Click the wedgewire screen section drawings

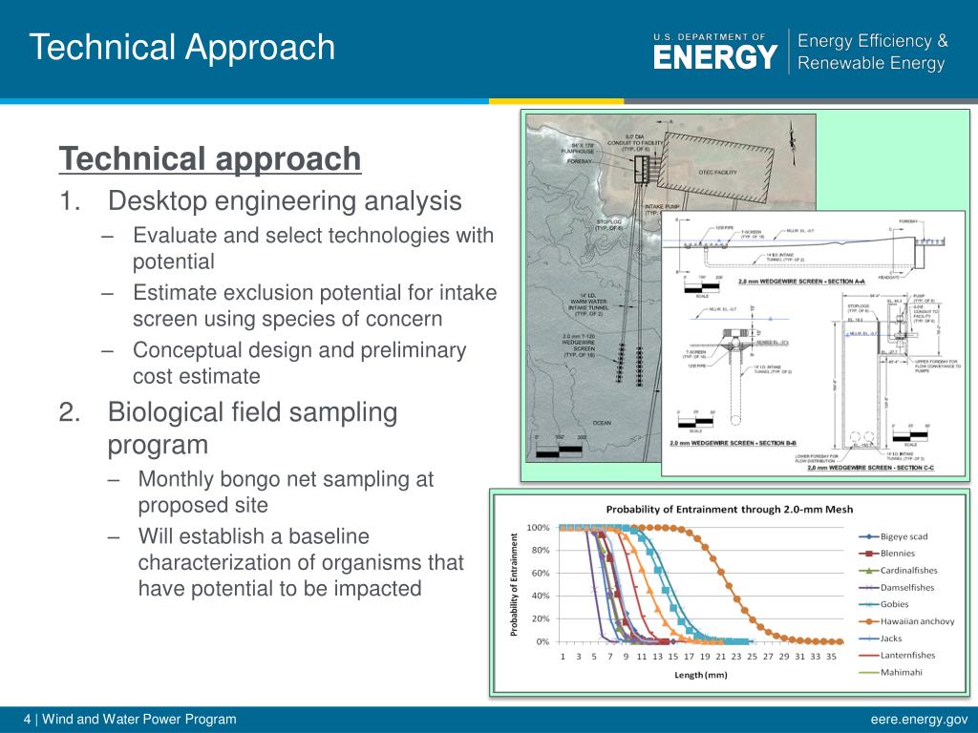(813, 344)
